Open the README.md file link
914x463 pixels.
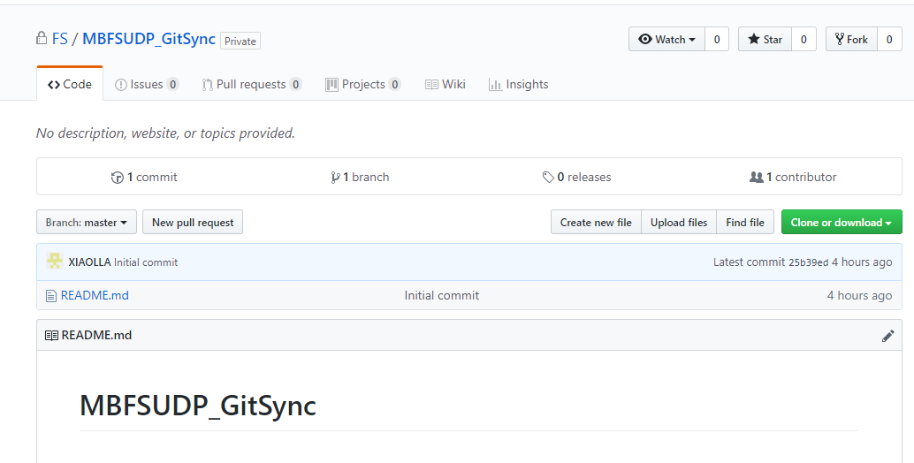(x=95, y=296)
